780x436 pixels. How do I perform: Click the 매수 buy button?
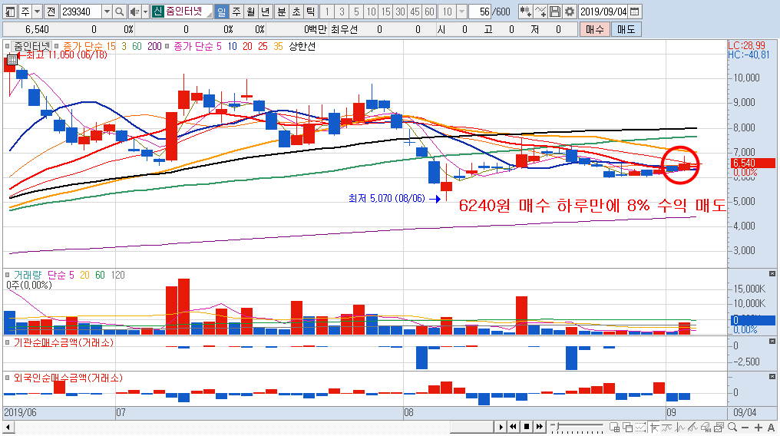point(594,29)
